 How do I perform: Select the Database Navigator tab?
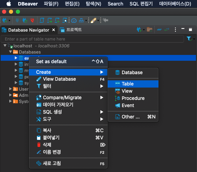point(29,30)
